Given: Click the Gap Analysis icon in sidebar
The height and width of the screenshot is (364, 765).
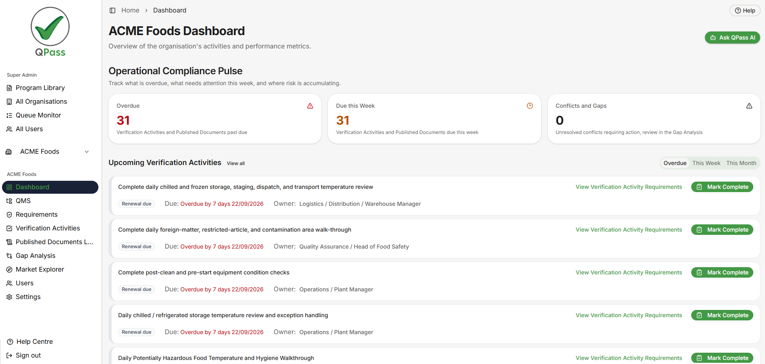Looking at the screenshot, I should pyautogui.click(x=9, y=256).
